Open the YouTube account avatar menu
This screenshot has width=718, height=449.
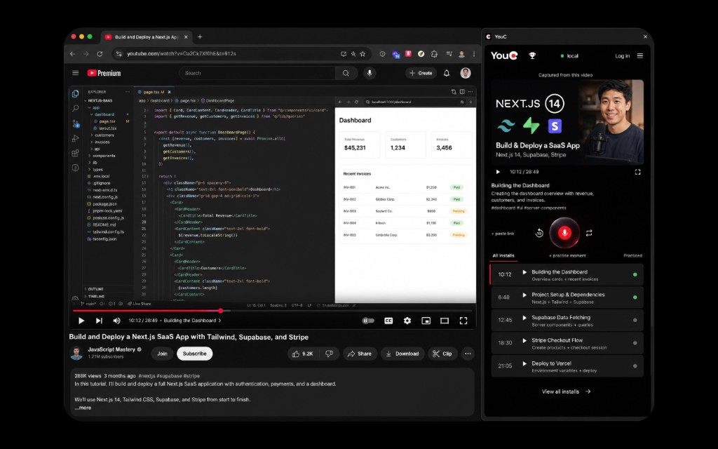coord(466,73)
